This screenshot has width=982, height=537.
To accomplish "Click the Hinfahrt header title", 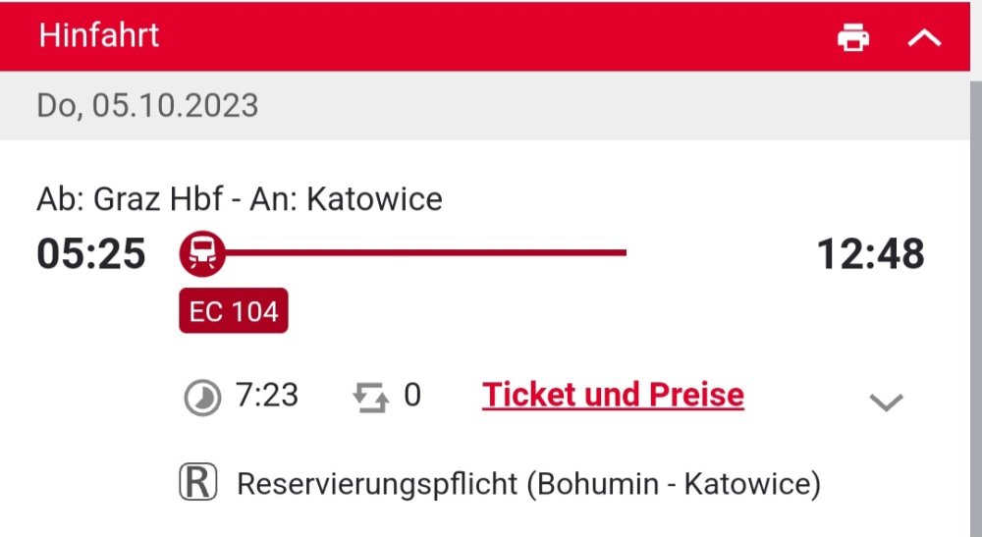I will [x=99, y=36].
